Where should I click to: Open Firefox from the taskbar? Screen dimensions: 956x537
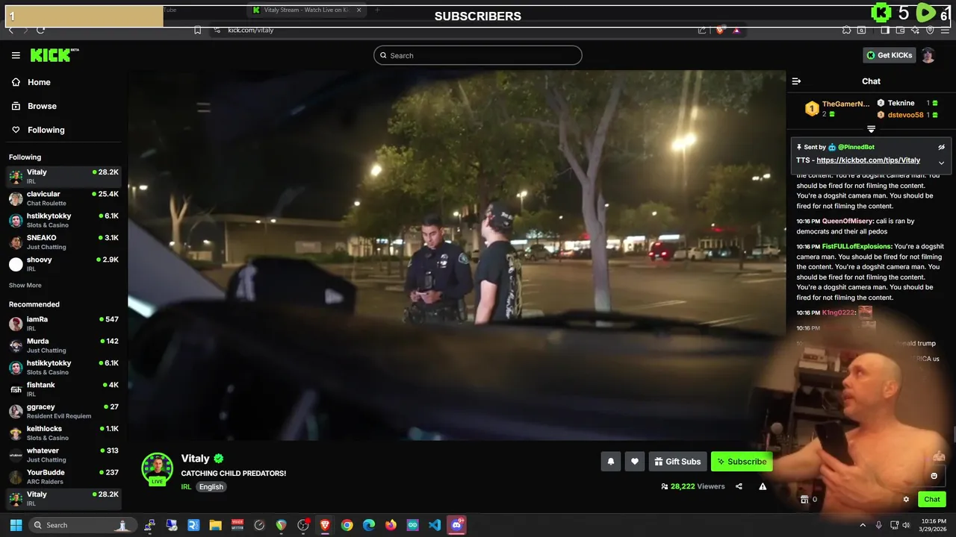point(391,525)
